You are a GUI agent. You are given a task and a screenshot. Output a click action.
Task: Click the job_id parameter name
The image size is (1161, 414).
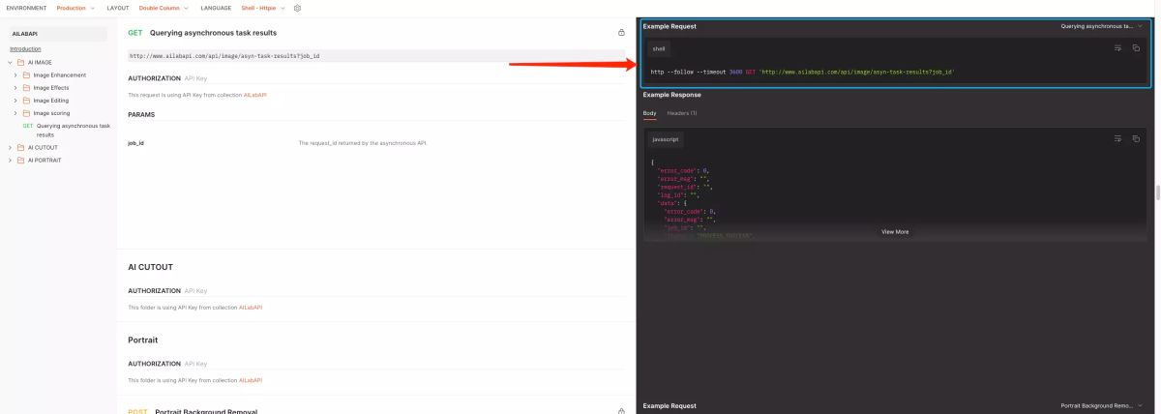pyautogui.click(x=136, y=143)
